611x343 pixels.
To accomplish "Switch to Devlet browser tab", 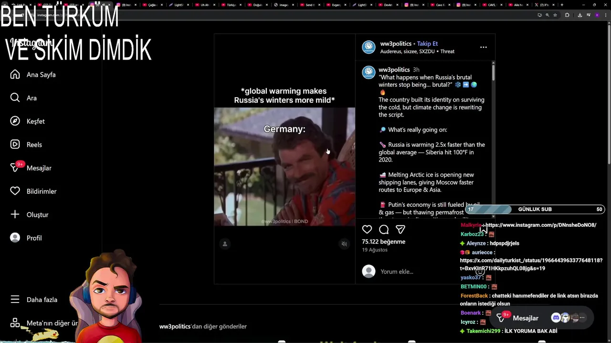I will point(389,5).
